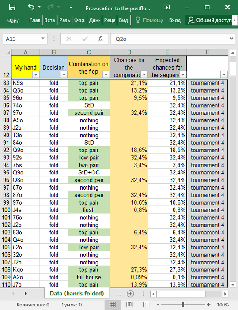Open Chances for the combination filter dropdown
Screen dimensions: 238x310
point(144,75)
